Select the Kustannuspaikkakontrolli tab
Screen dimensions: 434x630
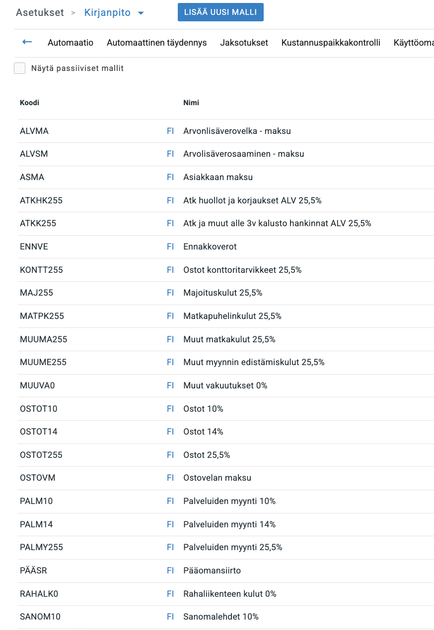332,43
